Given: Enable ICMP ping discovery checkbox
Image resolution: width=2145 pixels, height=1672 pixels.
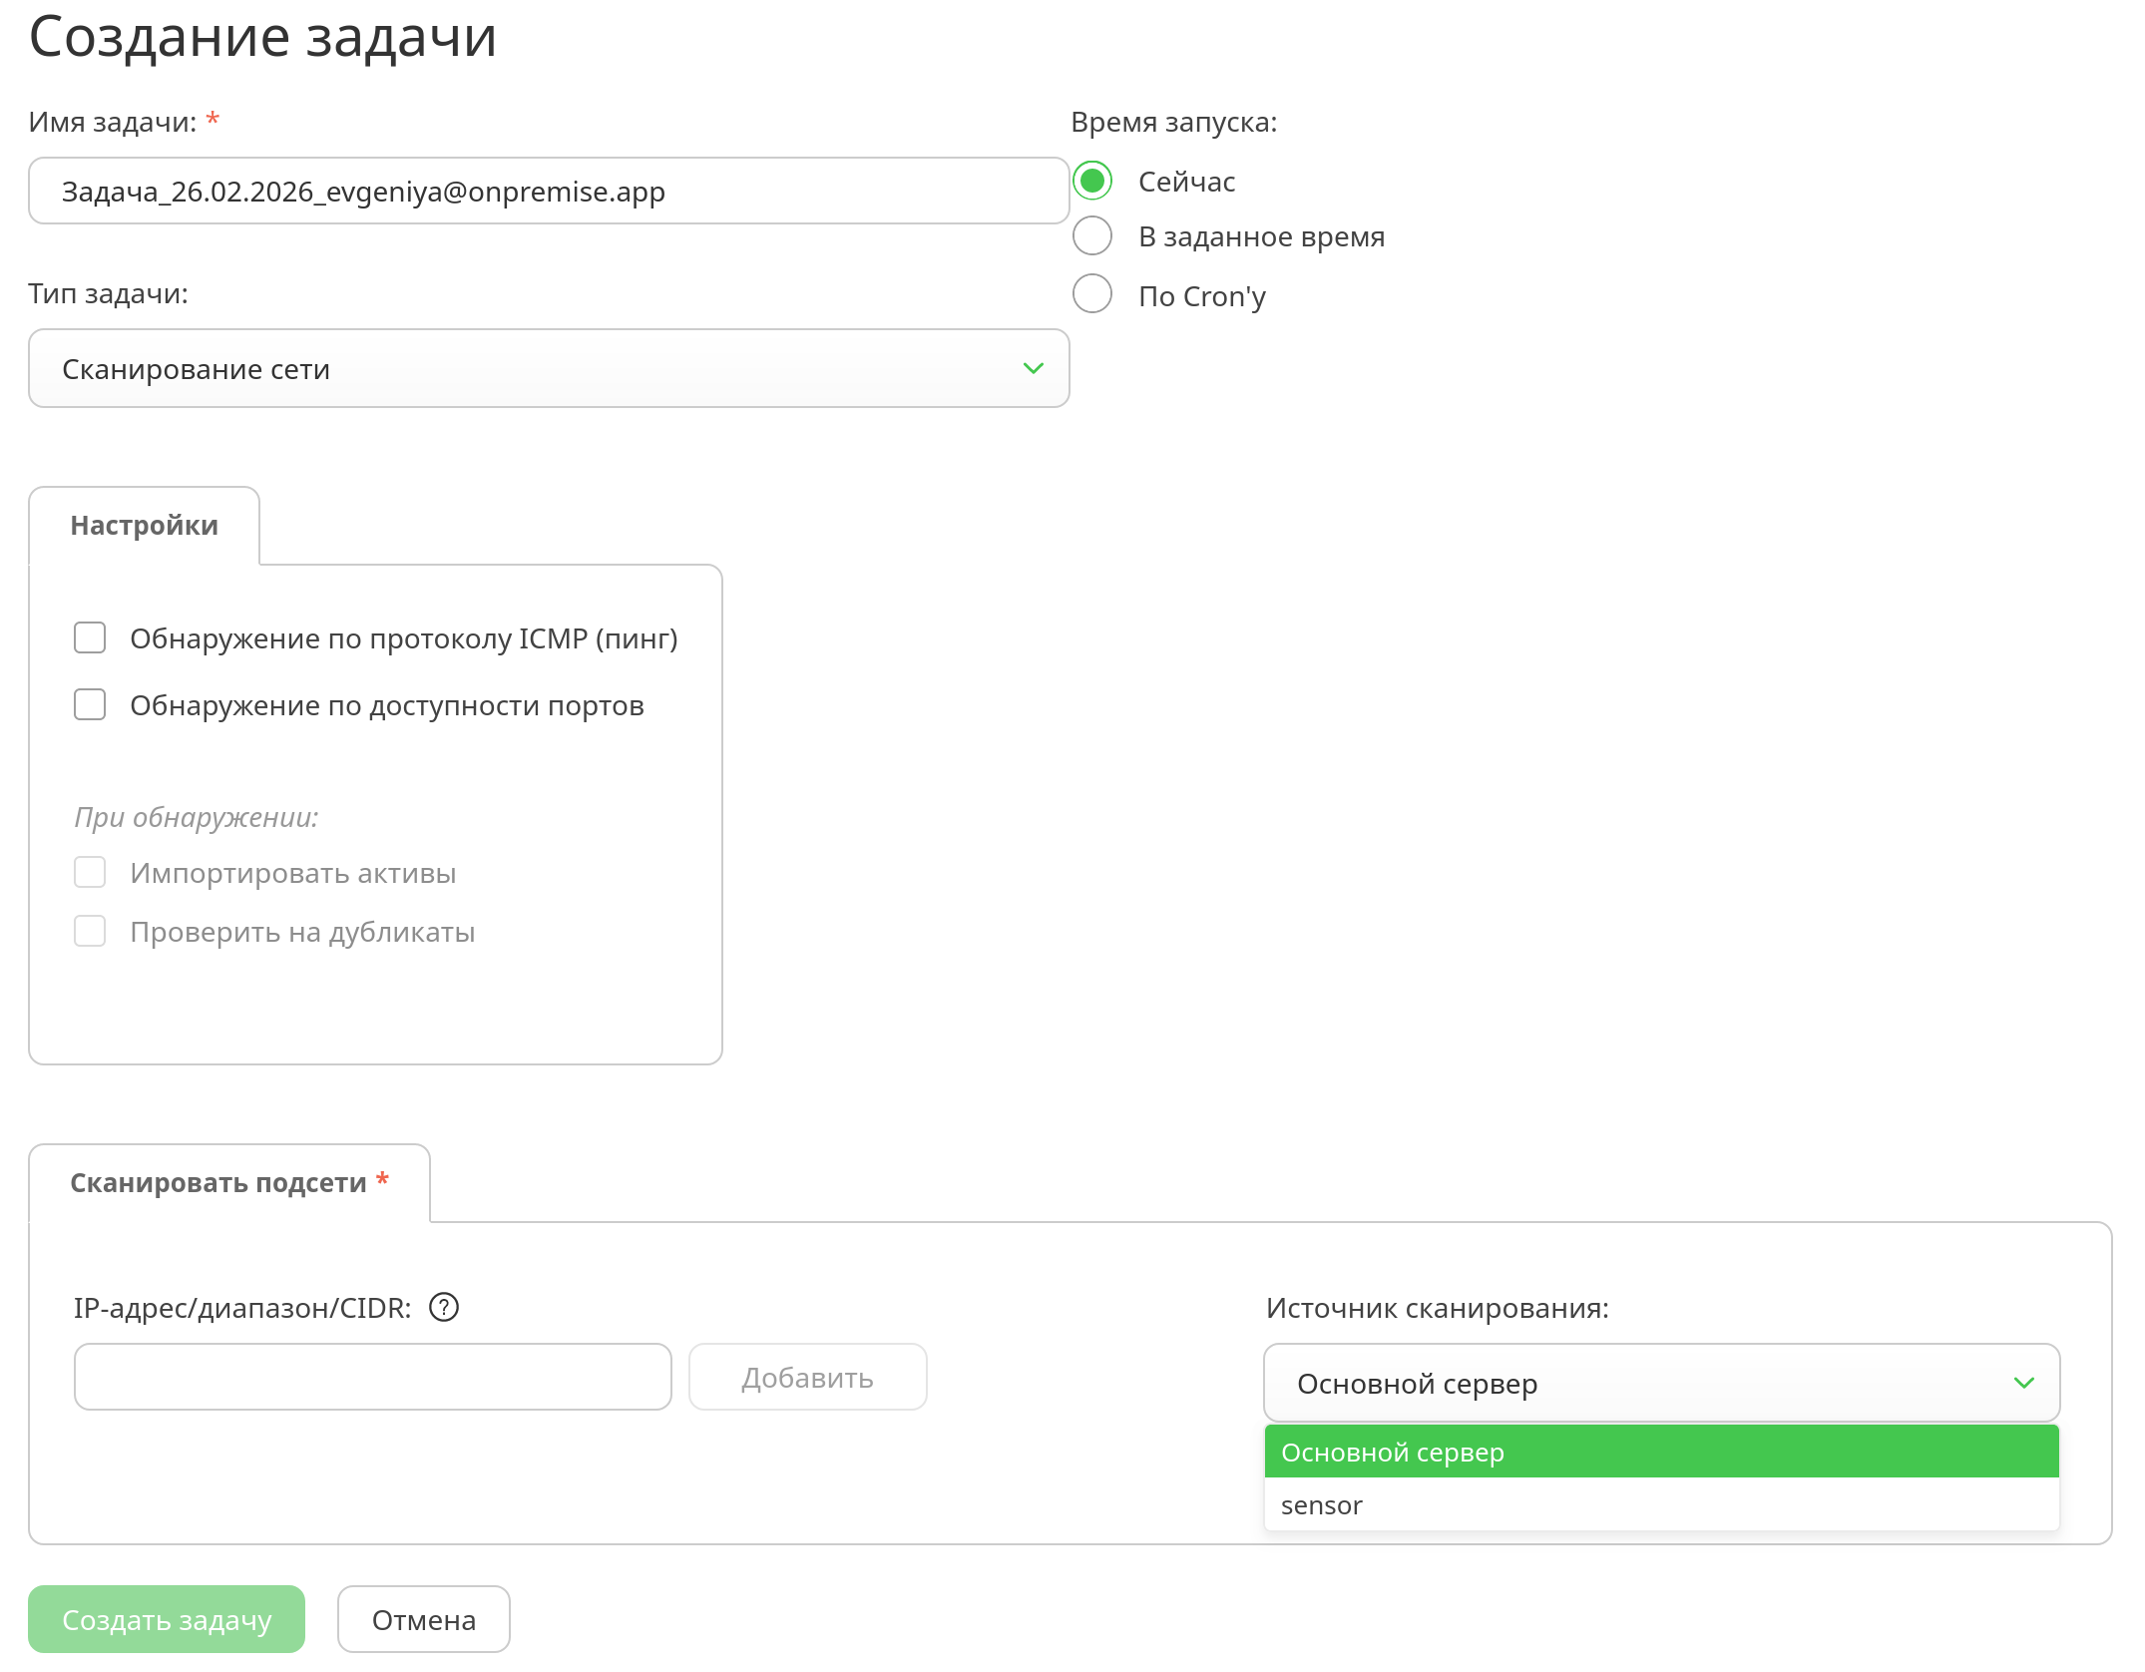Looking at the screenshot, I should [90, 637].
